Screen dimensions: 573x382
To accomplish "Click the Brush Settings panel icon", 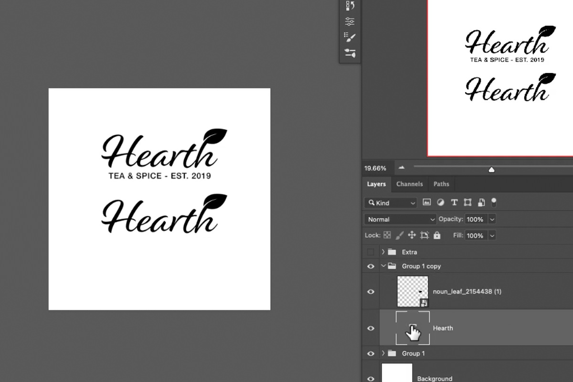I will click(350, 37).
